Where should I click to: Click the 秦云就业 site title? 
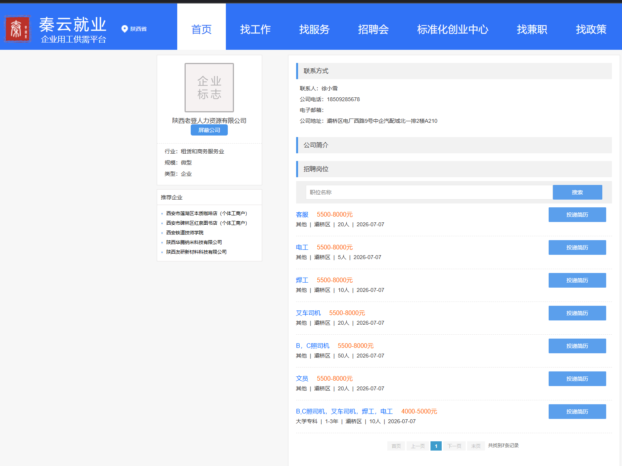click(x=73, y=24)
